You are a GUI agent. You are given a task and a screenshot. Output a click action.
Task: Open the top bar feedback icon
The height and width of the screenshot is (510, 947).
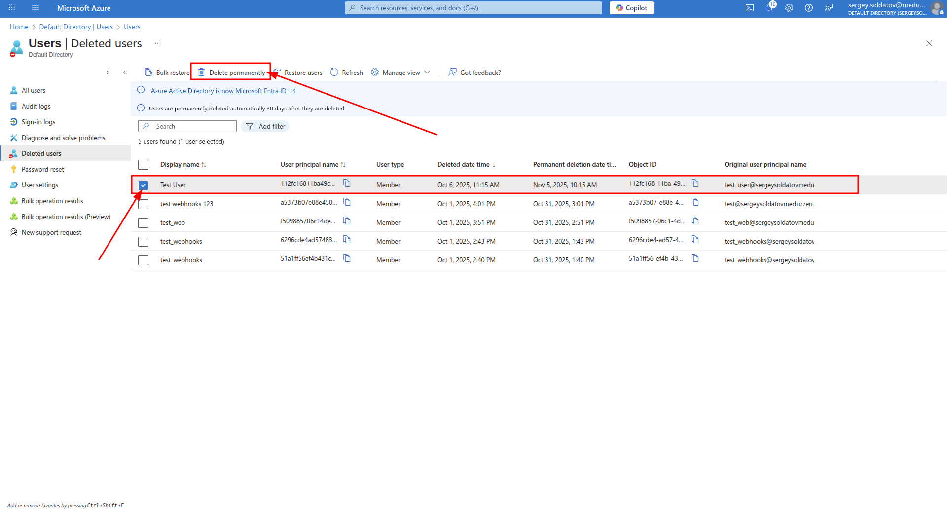pyautogui.click(x=829, y=8)
